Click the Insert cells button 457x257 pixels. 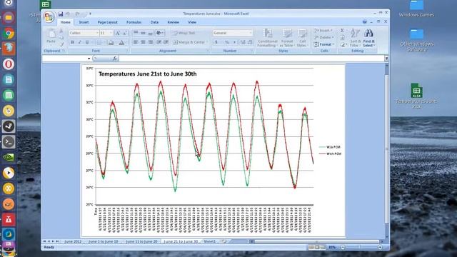tap(323, 30)
